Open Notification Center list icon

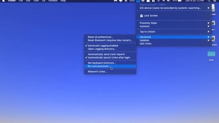point(215,1)
